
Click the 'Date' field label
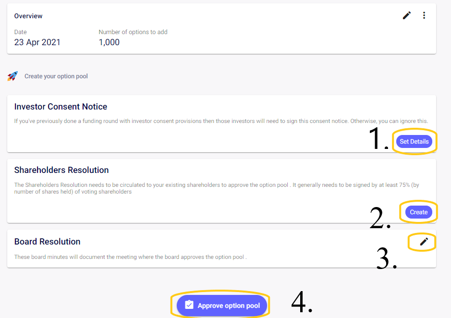(x=21, y=32)
